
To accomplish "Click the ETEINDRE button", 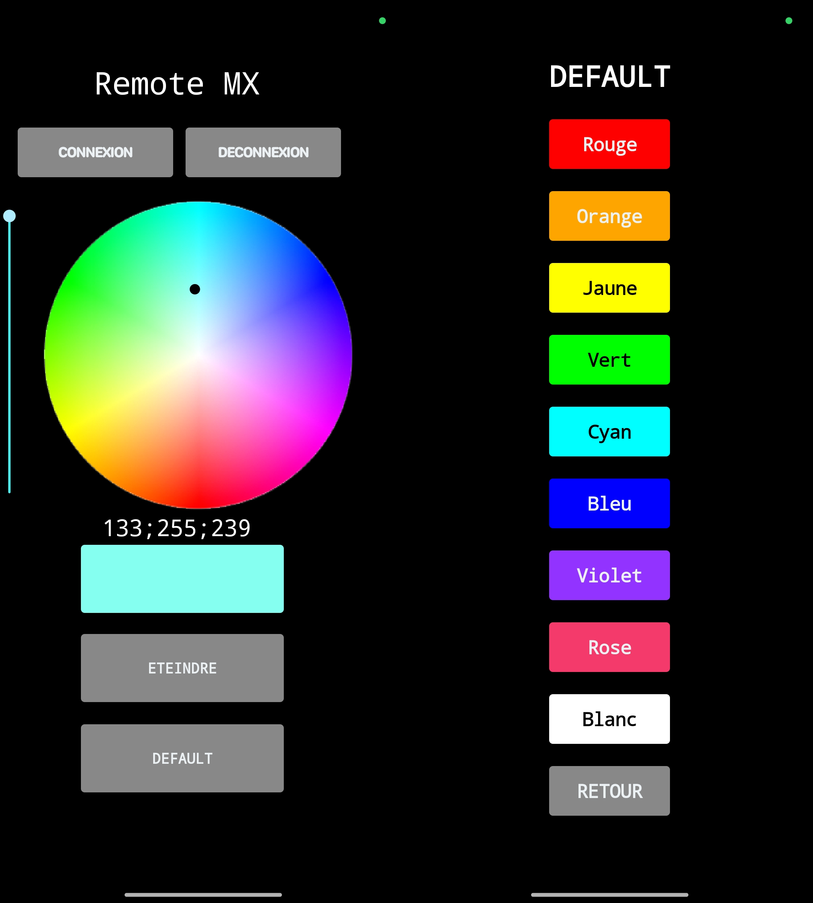I will click(182, 667).
